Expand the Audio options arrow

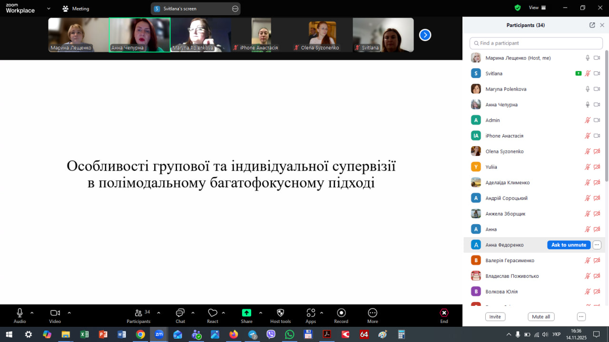click(32, 313)
